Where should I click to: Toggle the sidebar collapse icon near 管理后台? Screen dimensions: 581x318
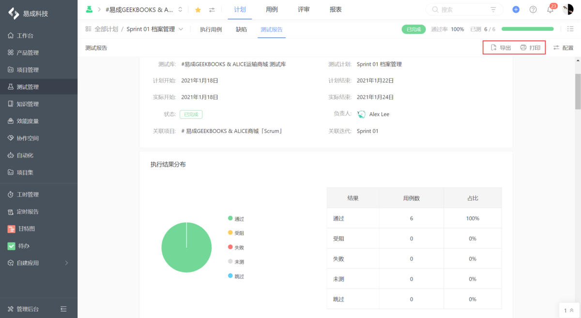63,308
